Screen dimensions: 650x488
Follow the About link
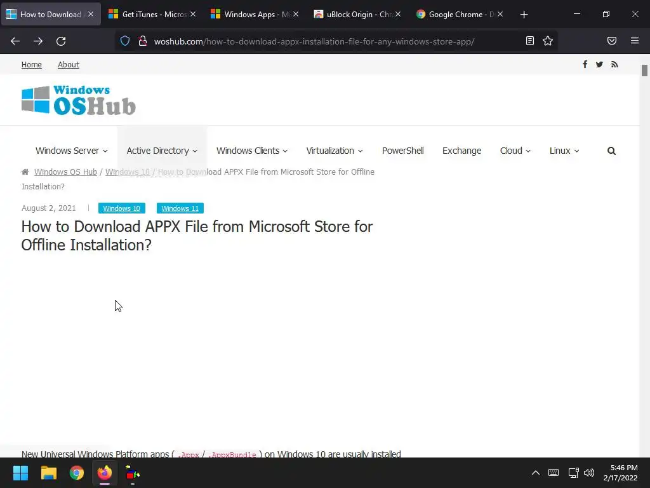pos(69,65)
